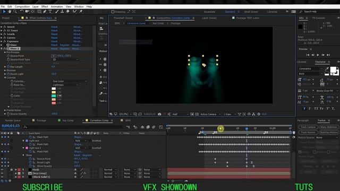Select the Rectangle shape tool
The height and width of the screenshot is (191, 340).
click(x=39, y=12)
